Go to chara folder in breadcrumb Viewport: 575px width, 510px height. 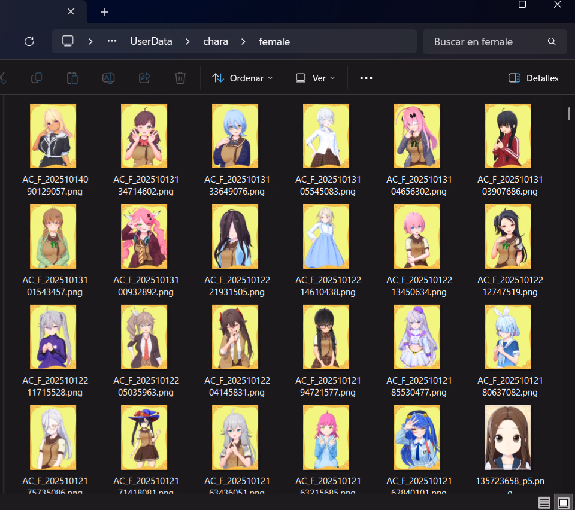(x=216, y=42)
